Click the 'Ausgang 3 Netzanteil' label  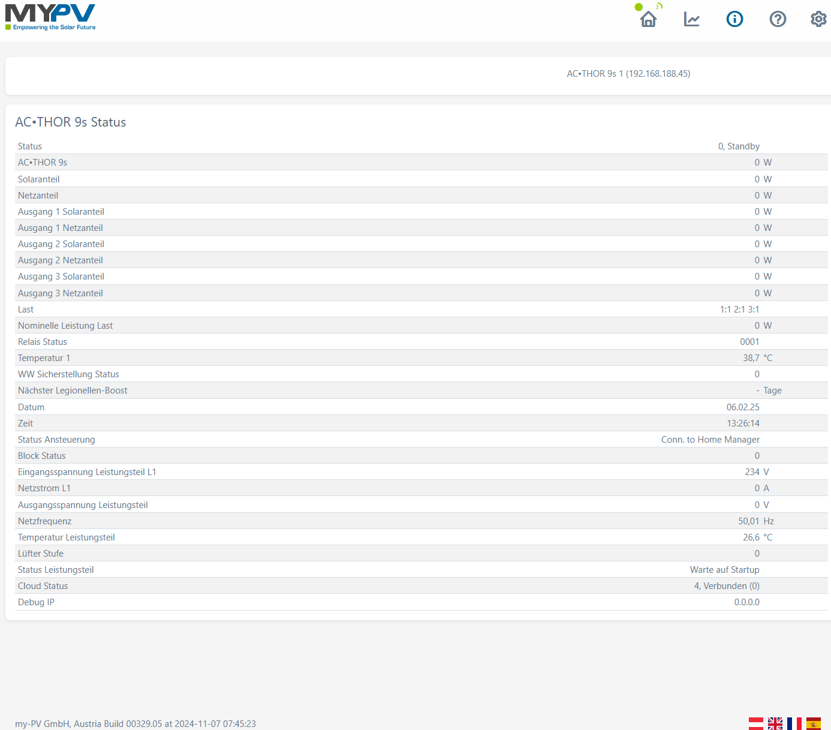coord(61,293)
